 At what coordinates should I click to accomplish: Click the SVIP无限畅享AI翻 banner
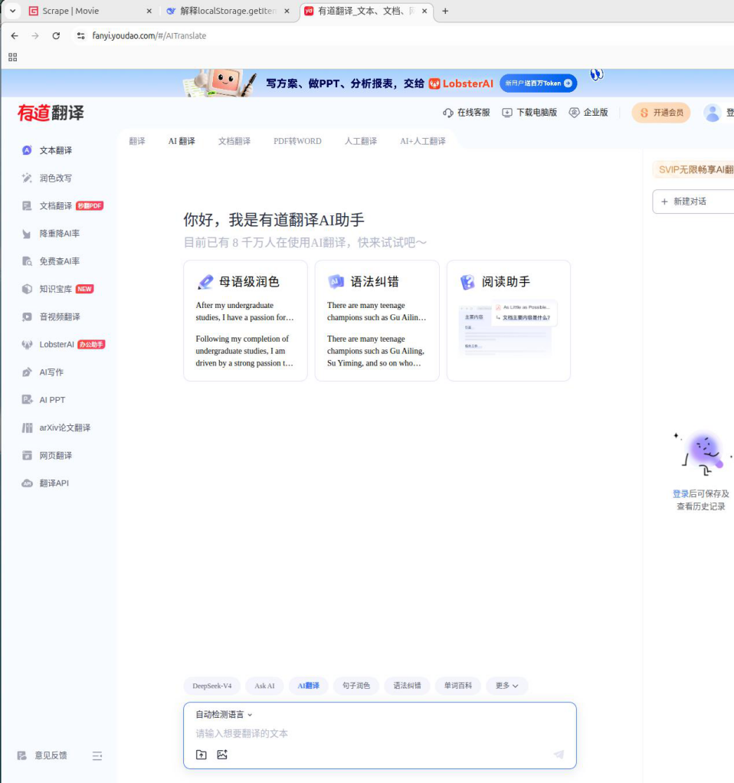point(693,170)
